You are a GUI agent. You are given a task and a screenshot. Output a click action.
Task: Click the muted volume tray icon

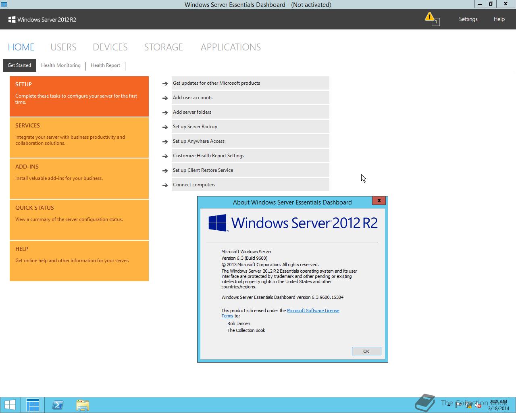click(x=478, y=405)
